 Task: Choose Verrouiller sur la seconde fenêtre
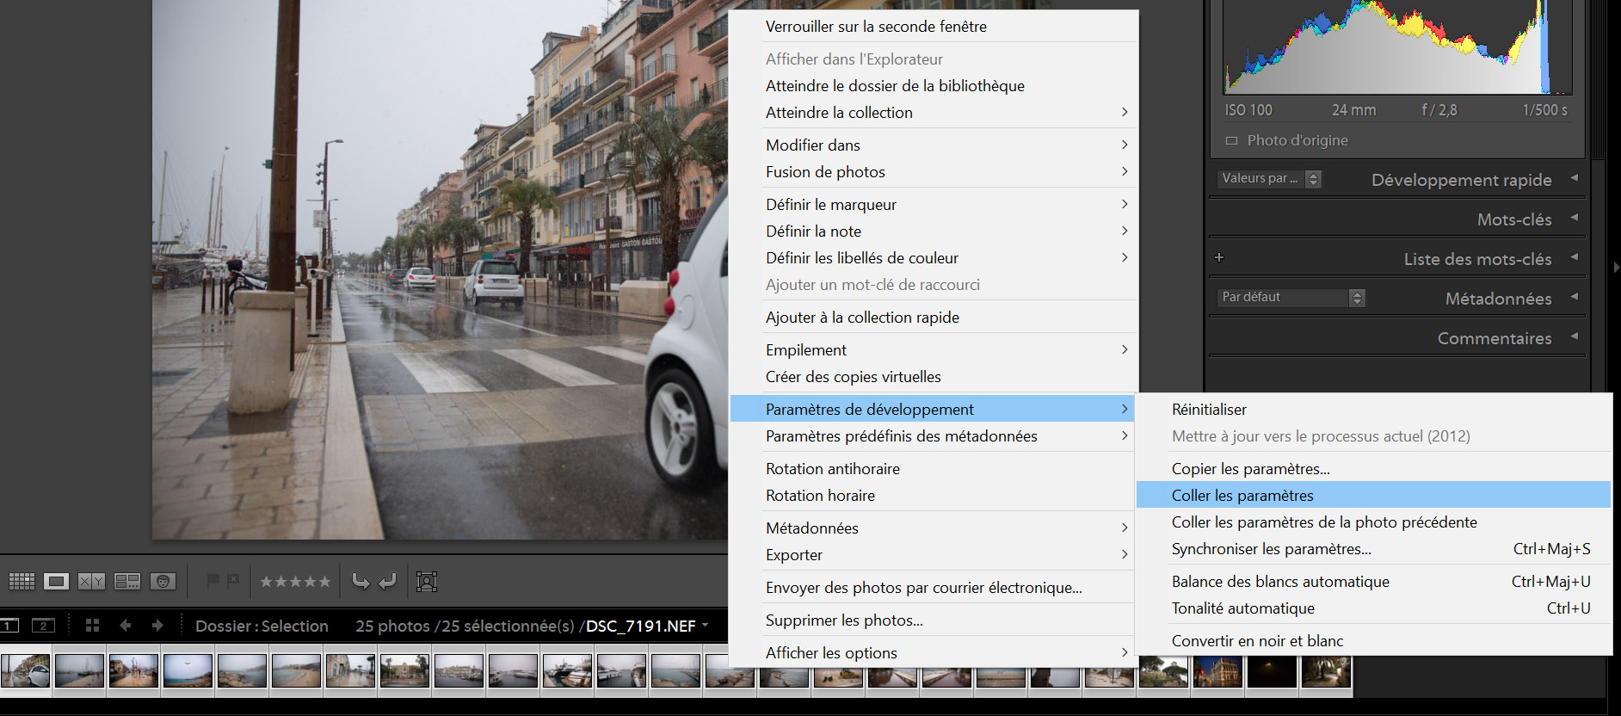click(934, 27)
